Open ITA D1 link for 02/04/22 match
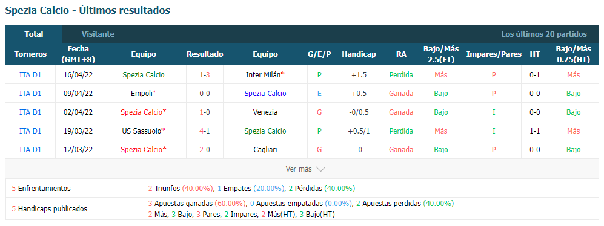Viewport: 604px width, 226px height. click(30, 112)
